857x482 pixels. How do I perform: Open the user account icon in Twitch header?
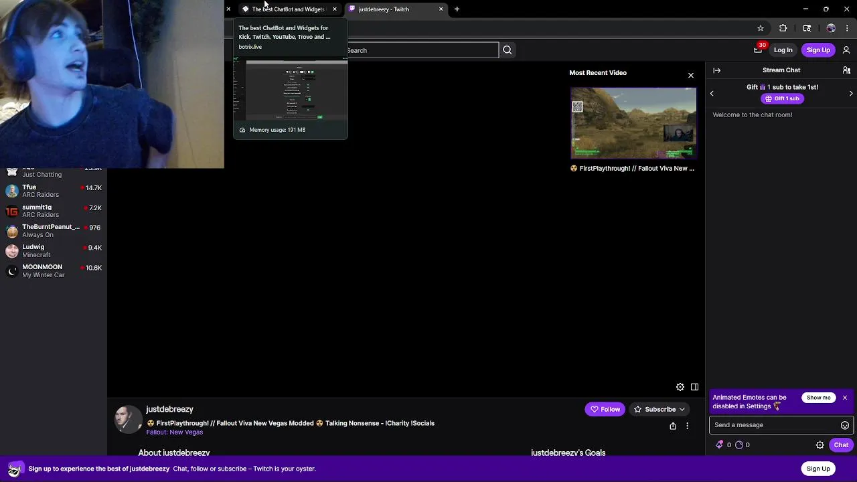pyautogui.click(x=846, y=50)
